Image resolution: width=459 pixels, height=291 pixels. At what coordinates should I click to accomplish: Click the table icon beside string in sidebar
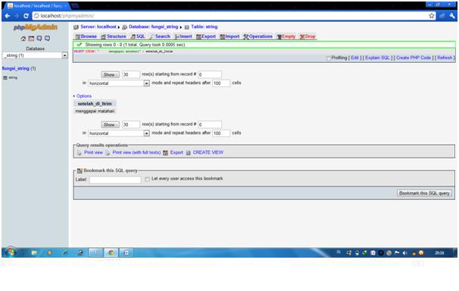[5, 77]
